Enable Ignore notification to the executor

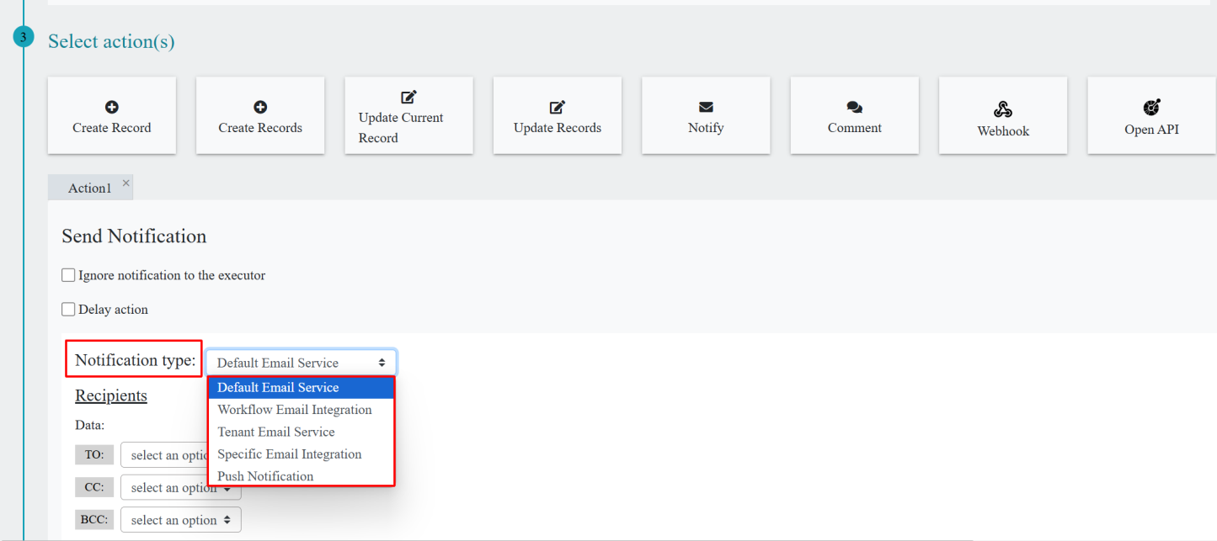coord(68,275)
